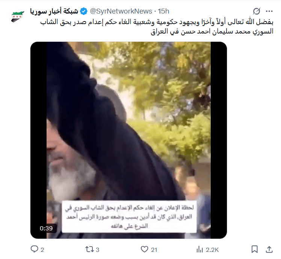Open the Grok explain-post icon
Image resolution: width=281 pixels, height=259 pixels.
coord(257,11)
